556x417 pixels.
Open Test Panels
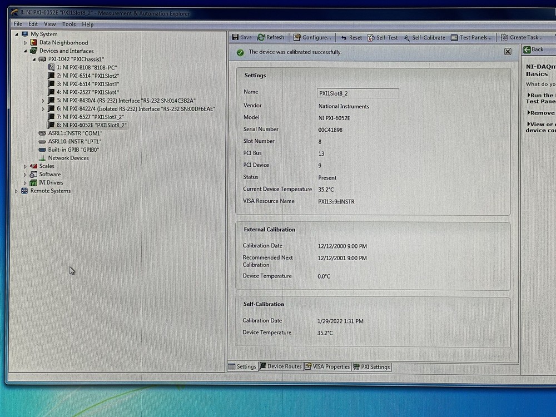click(471, 38)
